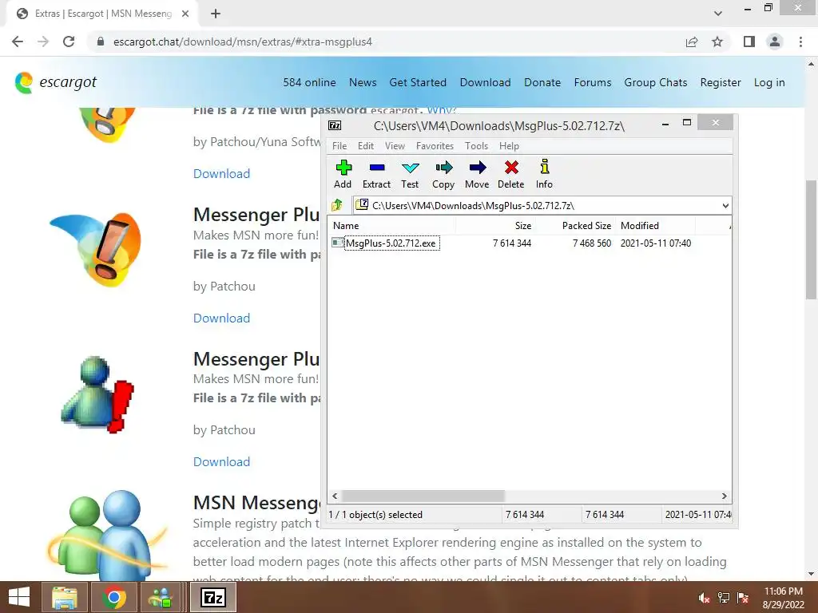Click the 7-Zip window title bar icon
Image resolution: width=818 pixels, height=613 pixels.
(335, 125)
